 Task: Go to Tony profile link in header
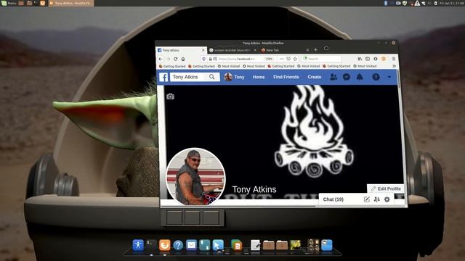click(234, 77)
